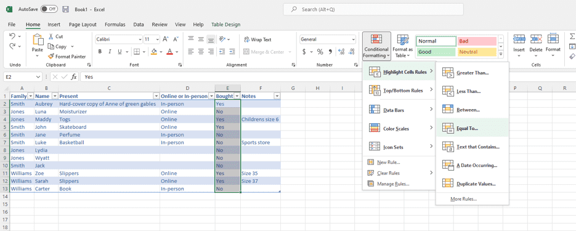
Task: Open the Highlight Cells Rules submenu
Action: point(399,72)
